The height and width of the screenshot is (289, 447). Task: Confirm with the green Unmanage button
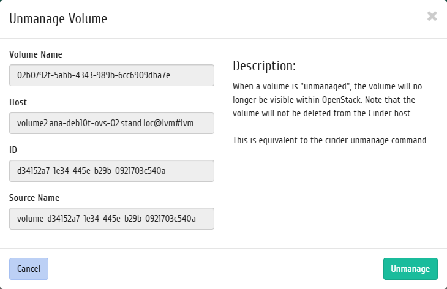tap(410, 269)
